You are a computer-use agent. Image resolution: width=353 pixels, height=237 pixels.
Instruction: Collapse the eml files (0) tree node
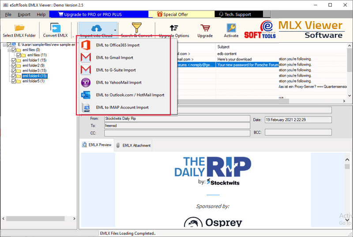point(9,50)
